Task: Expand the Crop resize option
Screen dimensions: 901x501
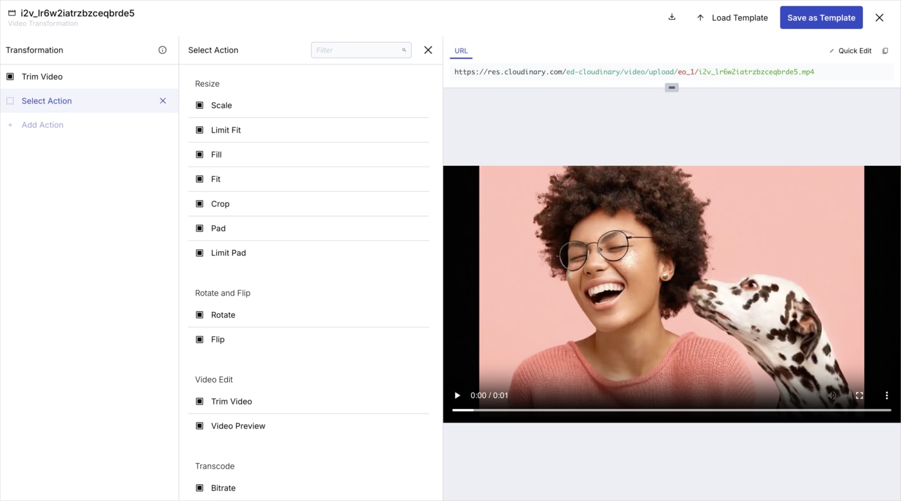Action: 199,203
